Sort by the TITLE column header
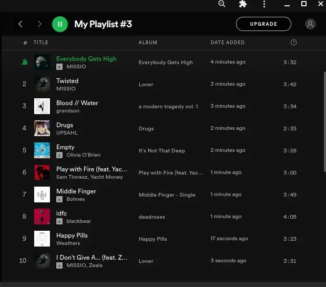Screen dimensions: 326x287 [x=41, y=43]
